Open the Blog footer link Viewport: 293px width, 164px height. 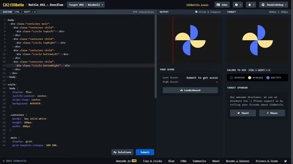click(x=171, y=161)
